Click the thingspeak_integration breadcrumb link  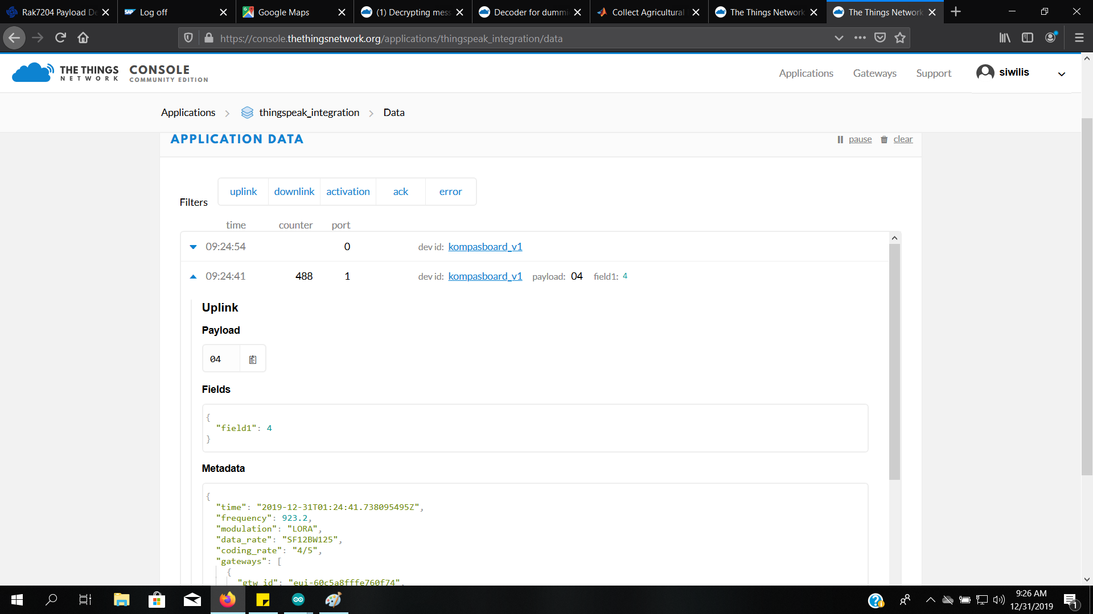coord(309,111)
